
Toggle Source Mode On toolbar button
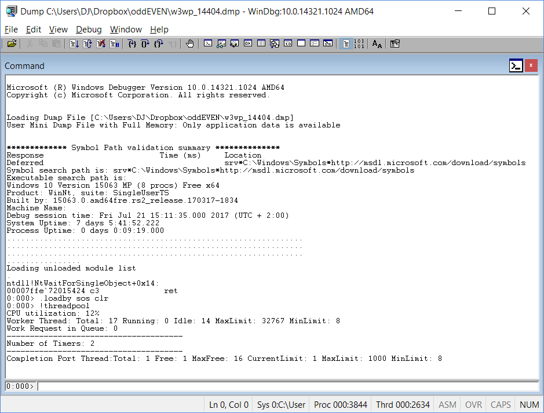(346, 43)
